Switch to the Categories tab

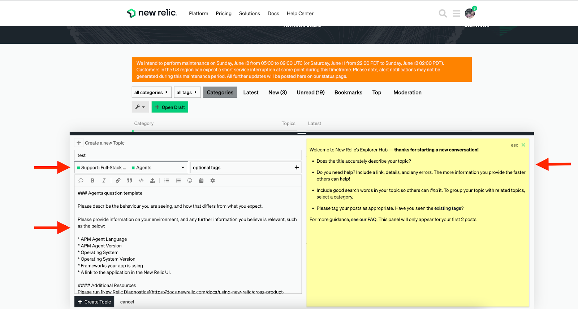[220, 92]
